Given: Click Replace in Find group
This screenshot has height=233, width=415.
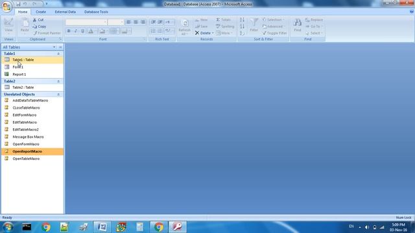Looking at the screenshot, I should point(314,20).
